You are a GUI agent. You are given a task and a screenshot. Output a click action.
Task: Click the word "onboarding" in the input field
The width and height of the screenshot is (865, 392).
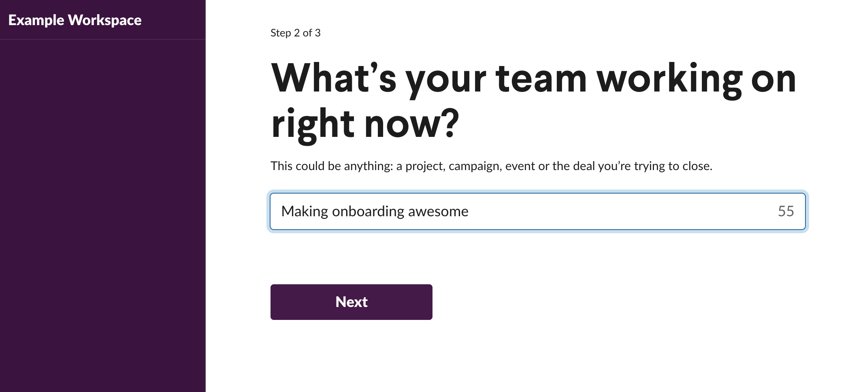point(368,211)
